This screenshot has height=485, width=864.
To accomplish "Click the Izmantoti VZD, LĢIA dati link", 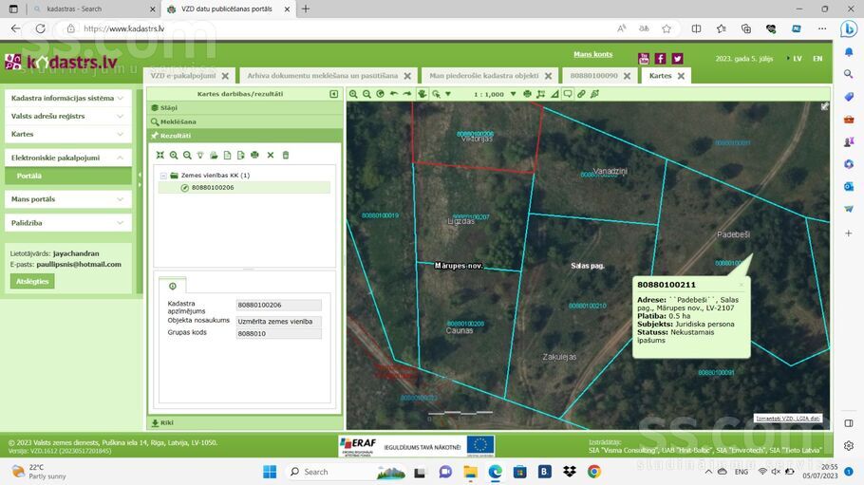I will coord(788,419).
